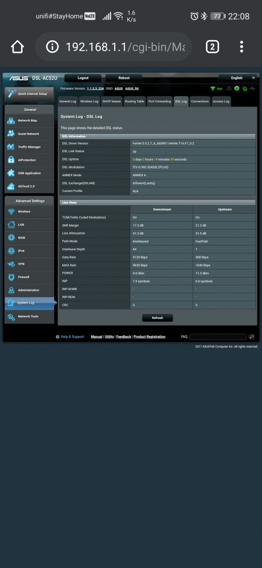Open the site info icon in address bar

(x=52, y=47)
